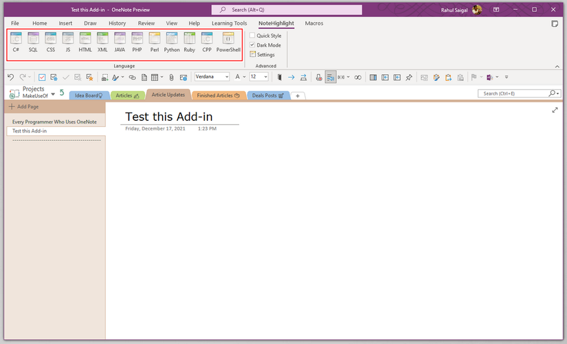Switch to the Macros tab
This screenshot has height=344, width=567.
point(314,23)
